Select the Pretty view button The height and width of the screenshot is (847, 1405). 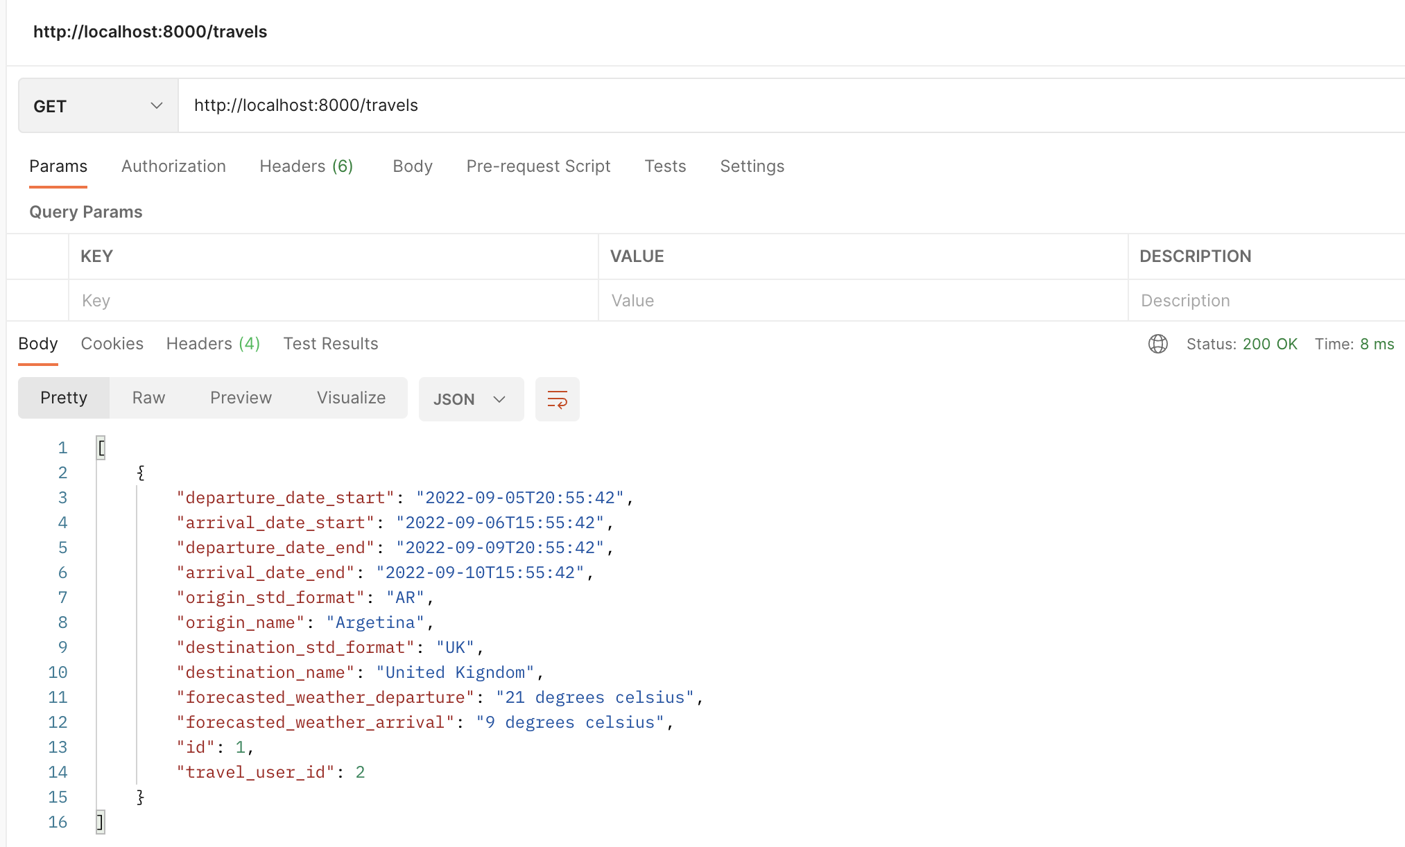click(64, 398)
